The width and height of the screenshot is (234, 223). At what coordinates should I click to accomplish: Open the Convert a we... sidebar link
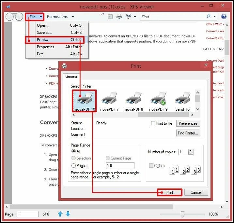[215, 31]
